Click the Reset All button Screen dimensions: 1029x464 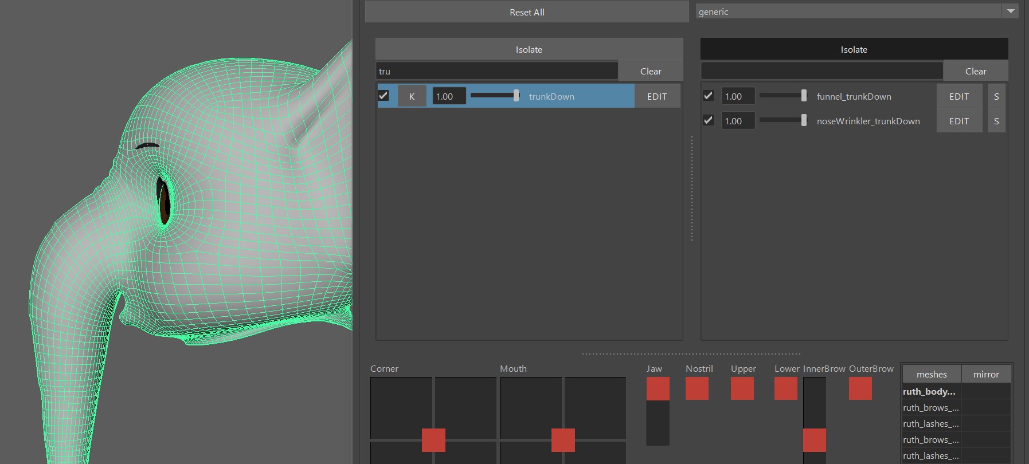527,12
